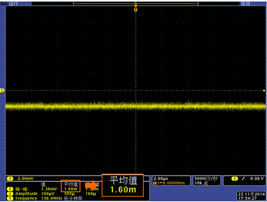The height and width of the screenshot is (202, 267).
Task: Click the 2.00µs time base readout
Action: click(x=161, y=179)
